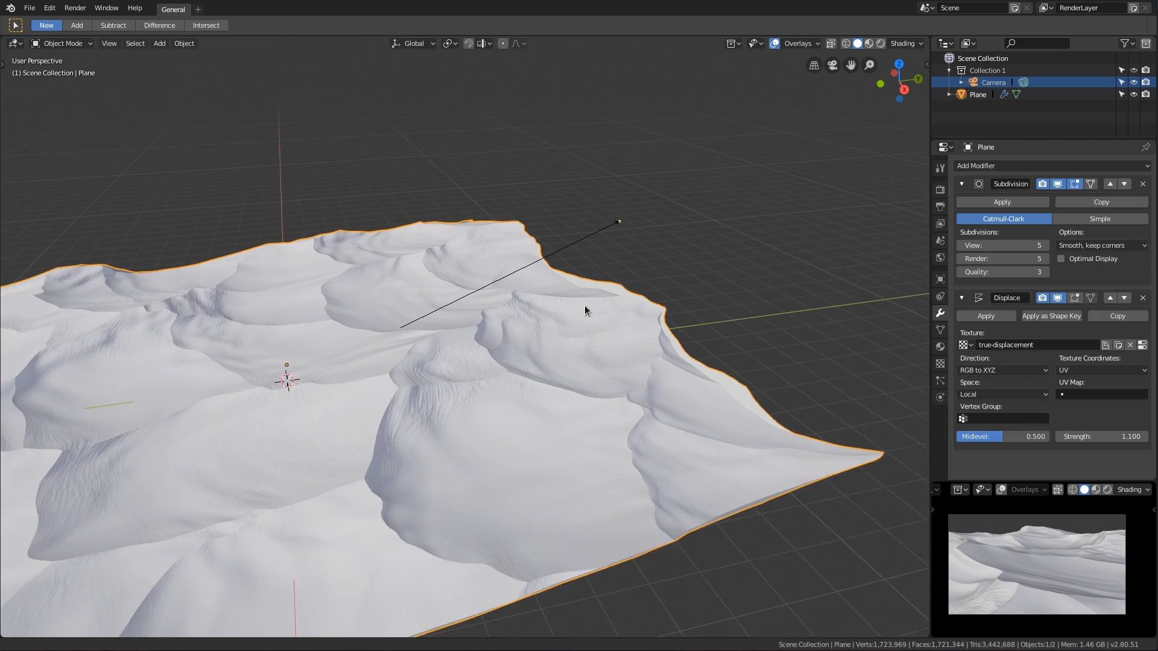Adjust the Midlevel slider field
1158x651 pixels.
coord(1003,436)
